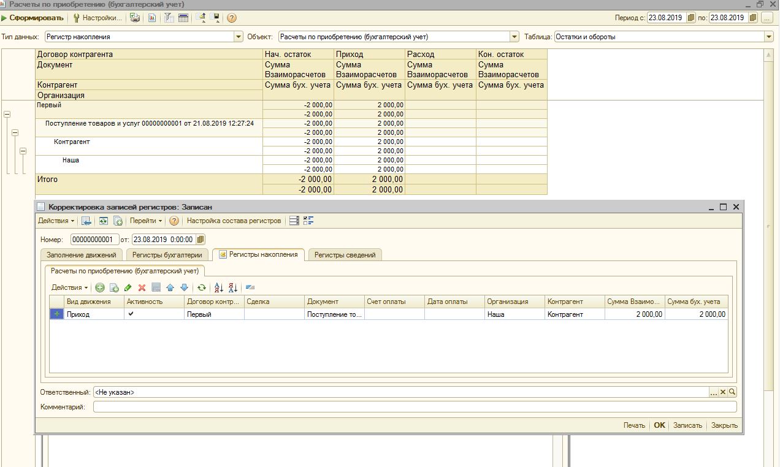Collapse the top-level Первый group in report

pyautogui.click(x=7, y=114)
